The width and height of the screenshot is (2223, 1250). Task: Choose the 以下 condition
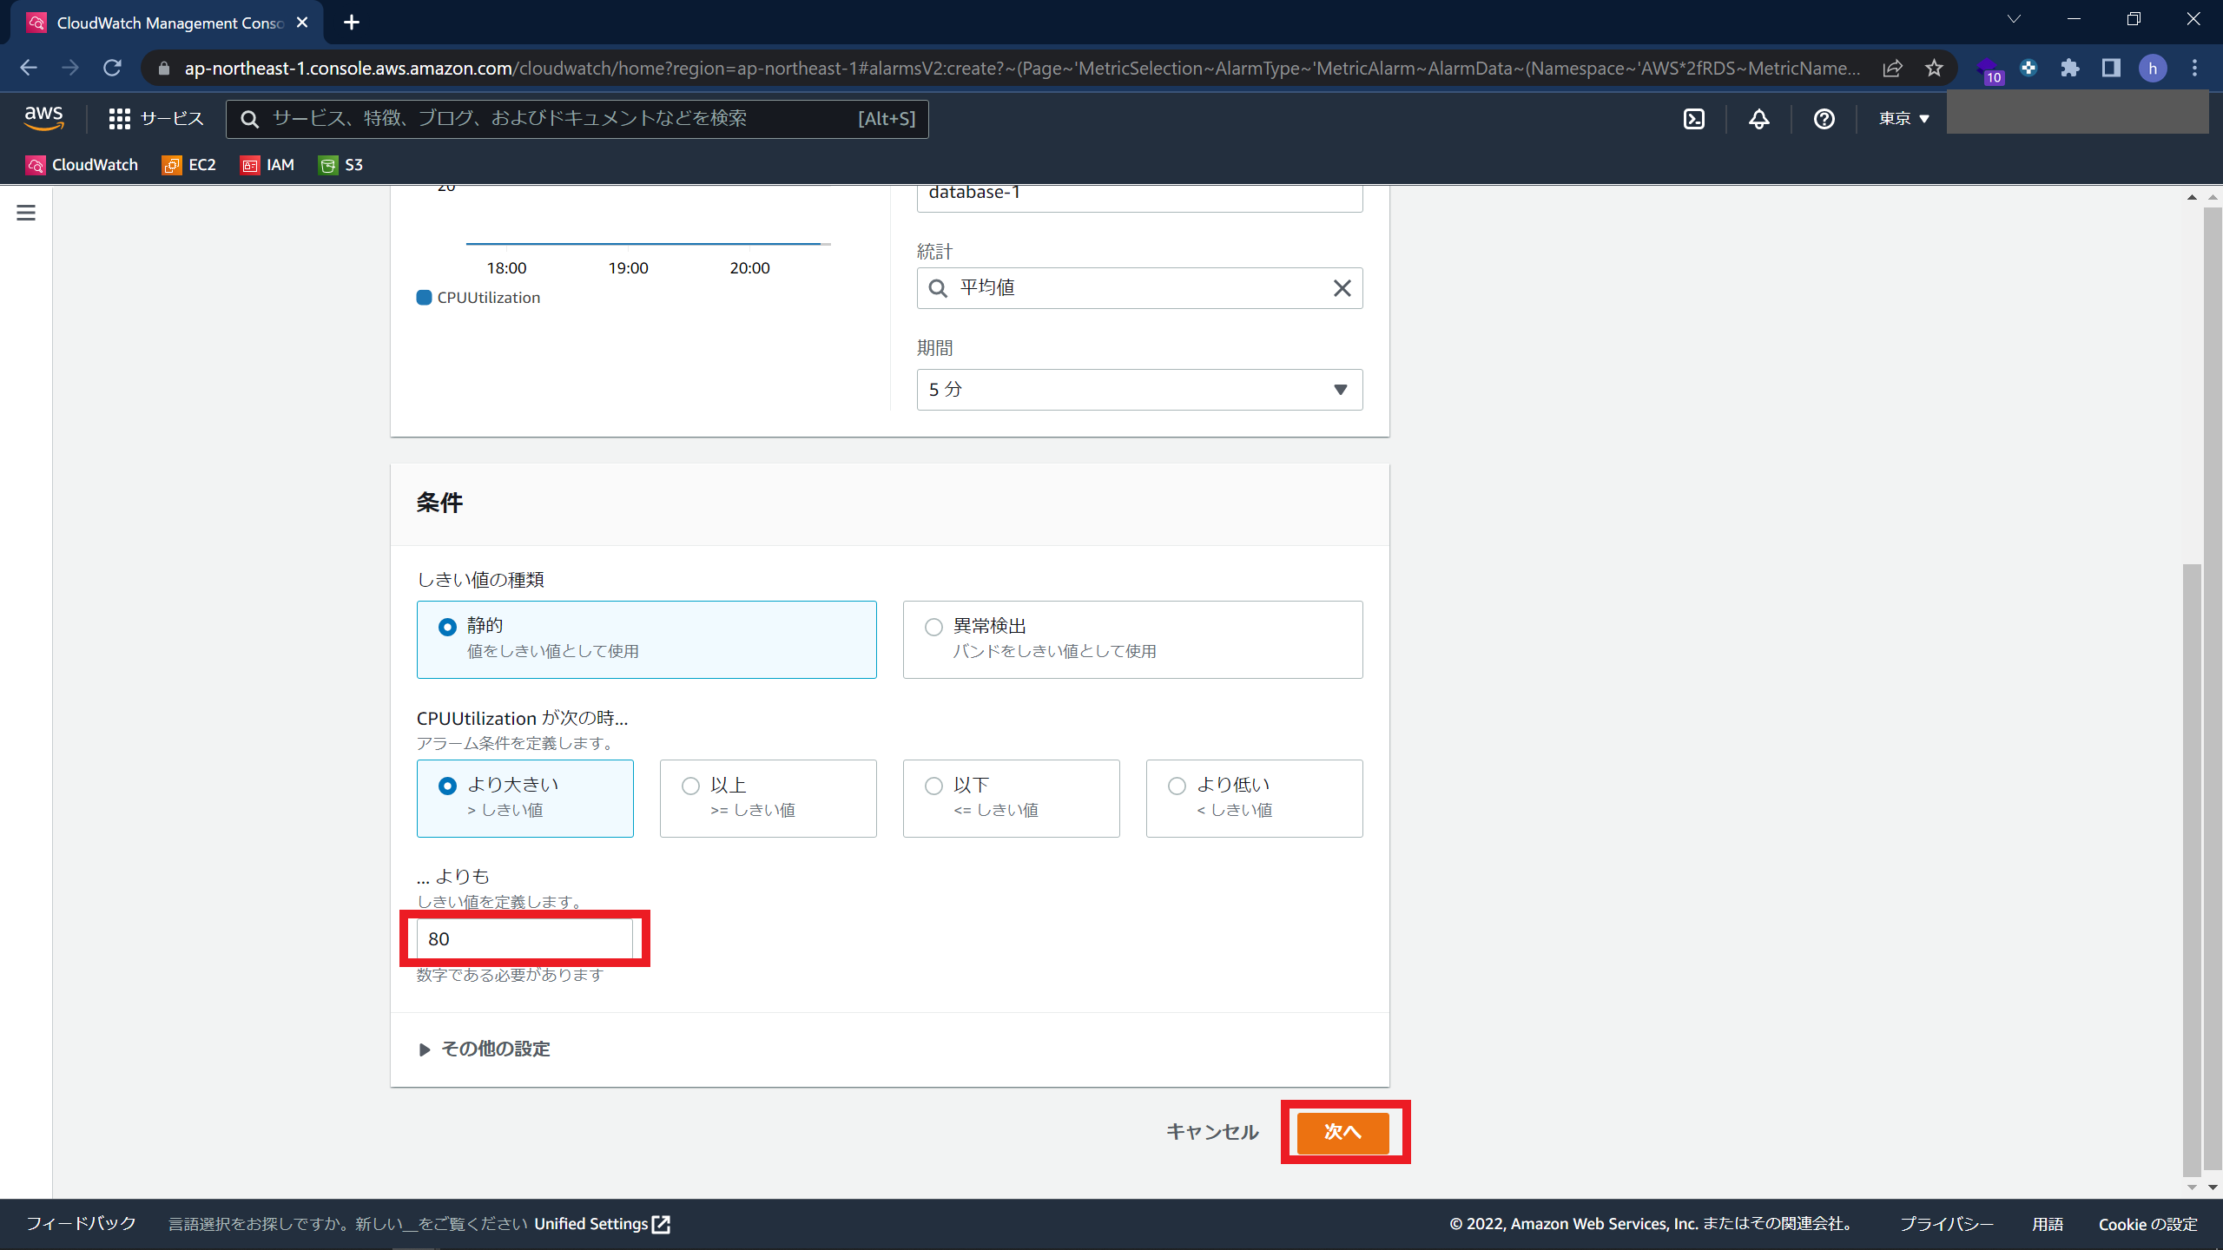pos(1011,799)
